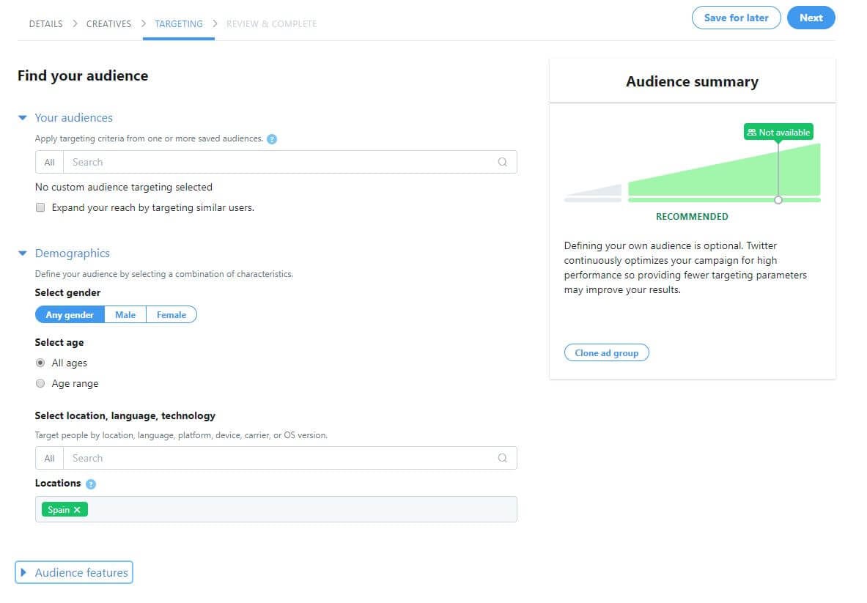The height and width of the screenshot is (603, 867).
Task: Select the All ages radio button
Action: [x=40, y=363]
